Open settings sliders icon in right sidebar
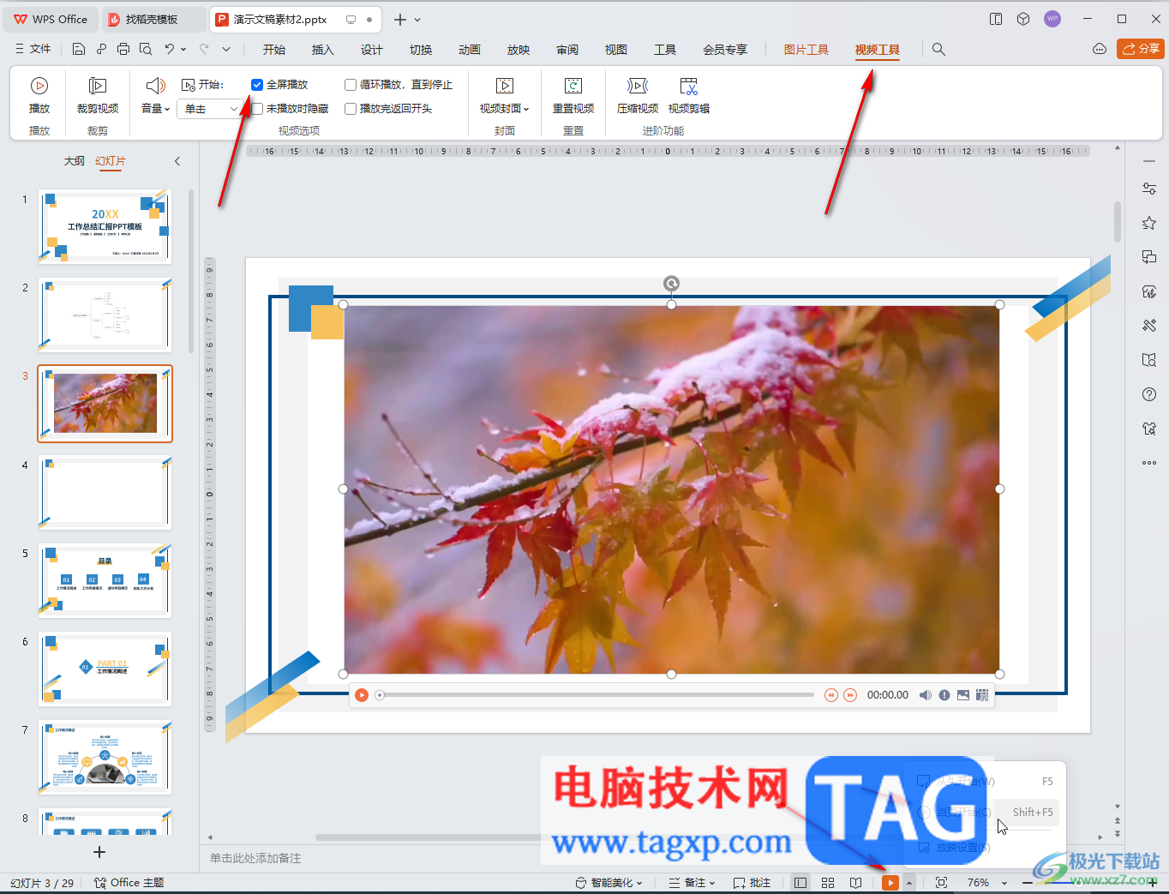 (x=1149, y=189)
